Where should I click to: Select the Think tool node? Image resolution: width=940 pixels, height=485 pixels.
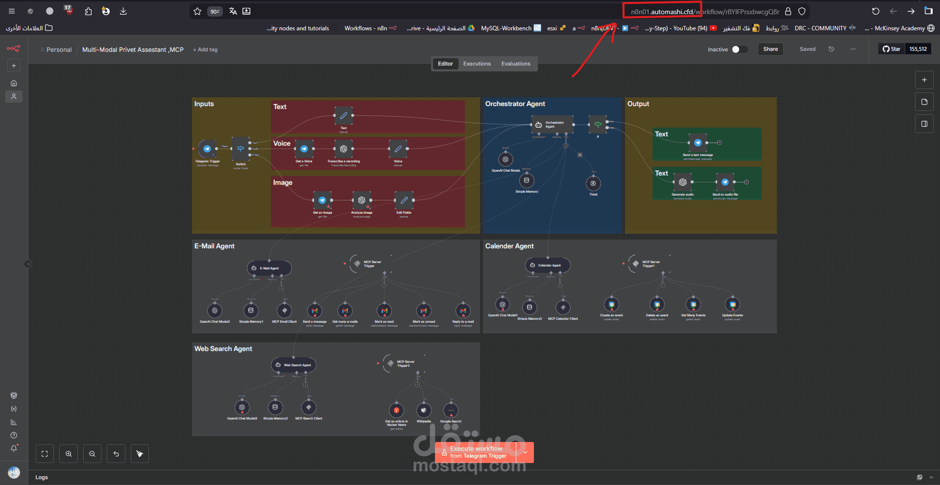pos(593,183)
